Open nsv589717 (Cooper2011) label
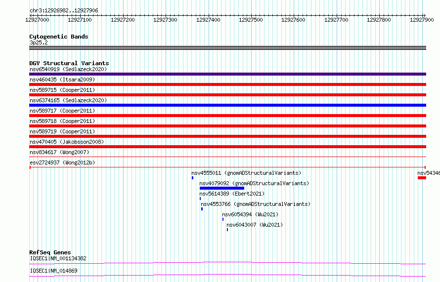440x282 pixels. [x=62, y=111]
